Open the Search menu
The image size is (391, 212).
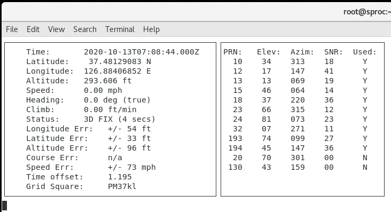(x=85, y=29)
